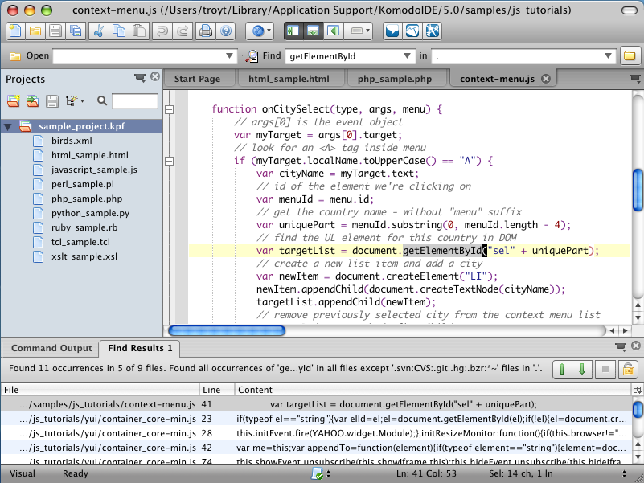644x483 pixels.
Task: Click the Line column header
Action: [212, 390]
